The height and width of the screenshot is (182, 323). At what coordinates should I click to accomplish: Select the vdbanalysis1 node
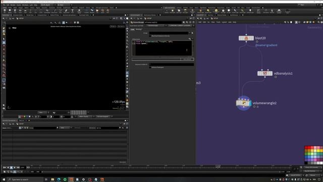(264, 73)
